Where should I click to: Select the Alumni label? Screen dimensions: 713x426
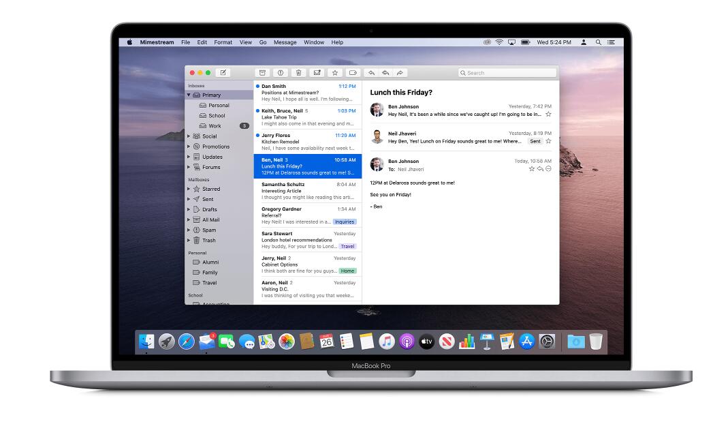(x=219, y=262)
